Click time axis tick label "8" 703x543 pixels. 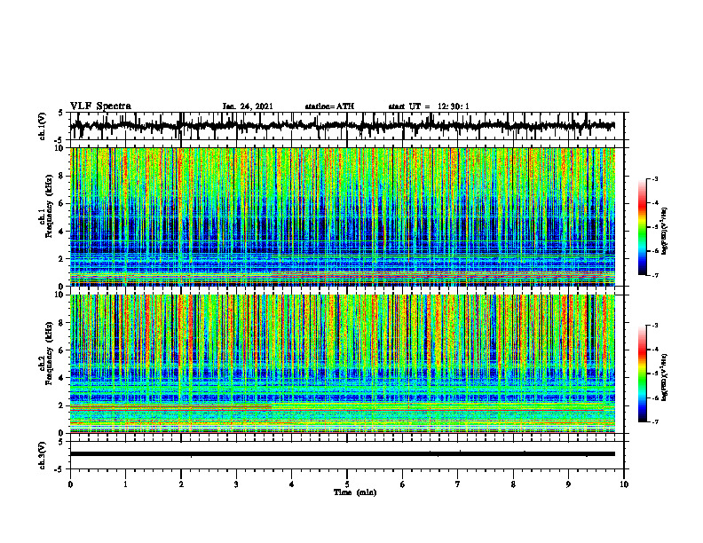[513, 484]
